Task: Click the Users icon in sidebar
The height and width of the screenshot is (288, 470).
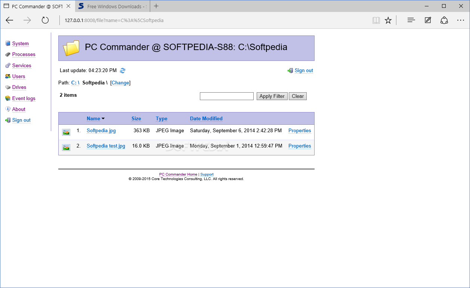Action: pos(8,76)
